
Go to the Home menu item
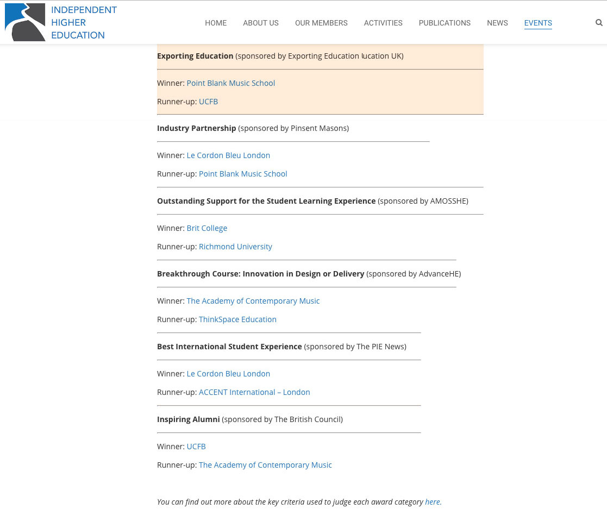216,23
